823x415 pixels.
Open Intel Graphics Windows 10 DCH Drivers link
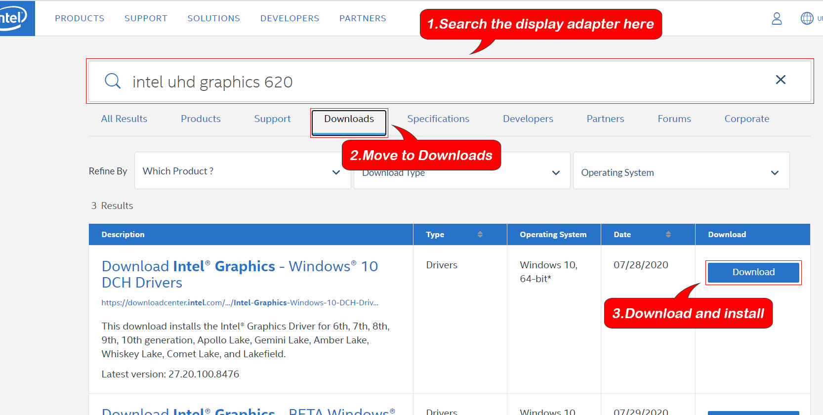[x=240, y=274]
